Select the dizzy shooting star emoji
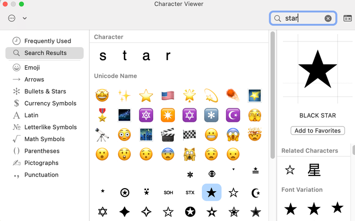This screenshot has height=221, width=355. click(x=211, y=96)
